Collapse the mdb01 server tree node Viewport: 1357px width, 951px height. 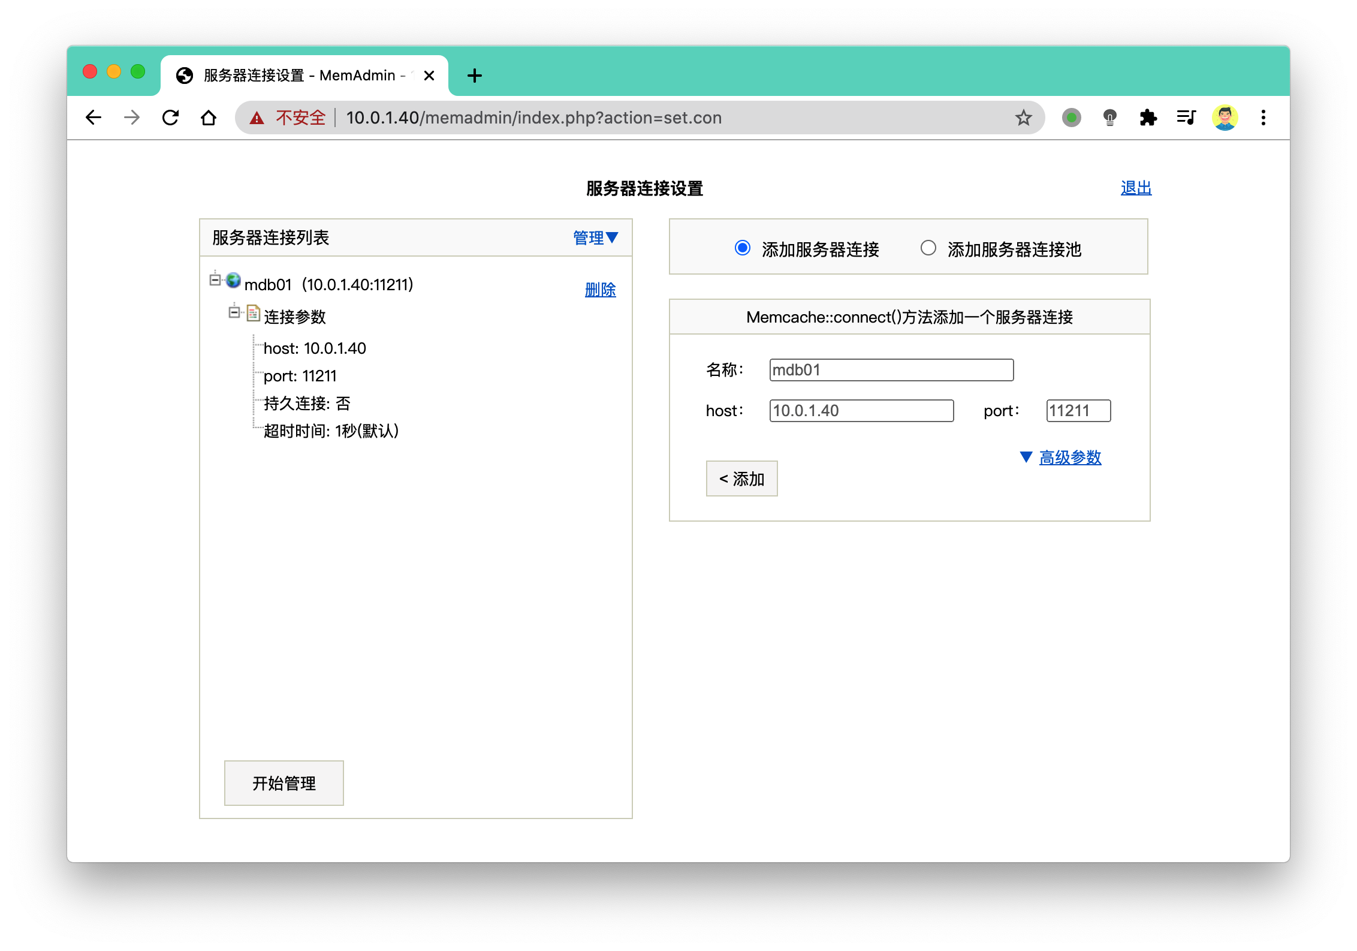coord(215,280)
